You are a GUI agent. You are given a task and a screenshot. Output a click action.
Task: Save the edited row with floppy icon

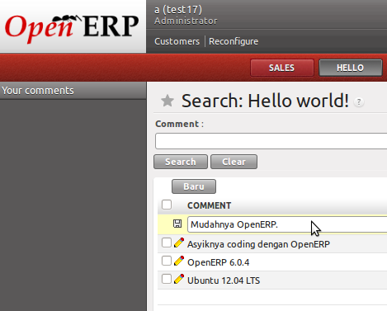click(177, 224)
